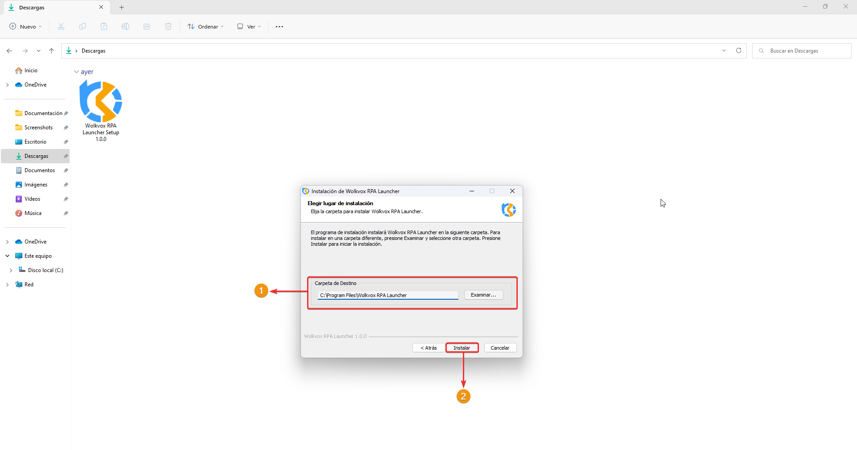The height and width of the screenshot is (450, 857).
Task: Expand the top OneDrive node
Action: click(7, 85)
